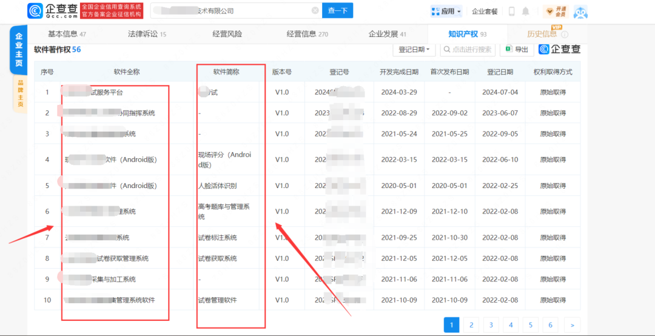Screen dimensions: 655x336
Task: Click 登记号 column header
Action: pos(339,72)
